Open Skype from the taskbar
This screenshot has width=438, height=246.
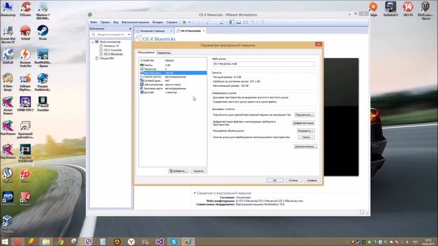pos(173,241)
